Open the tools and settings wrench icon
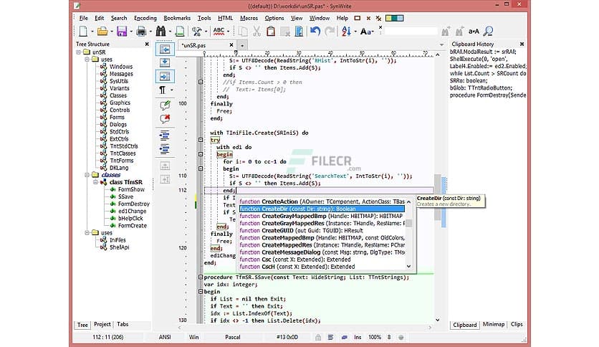This screenshot has width=599, height=347. pyautogui.click(x=197, y=32)
